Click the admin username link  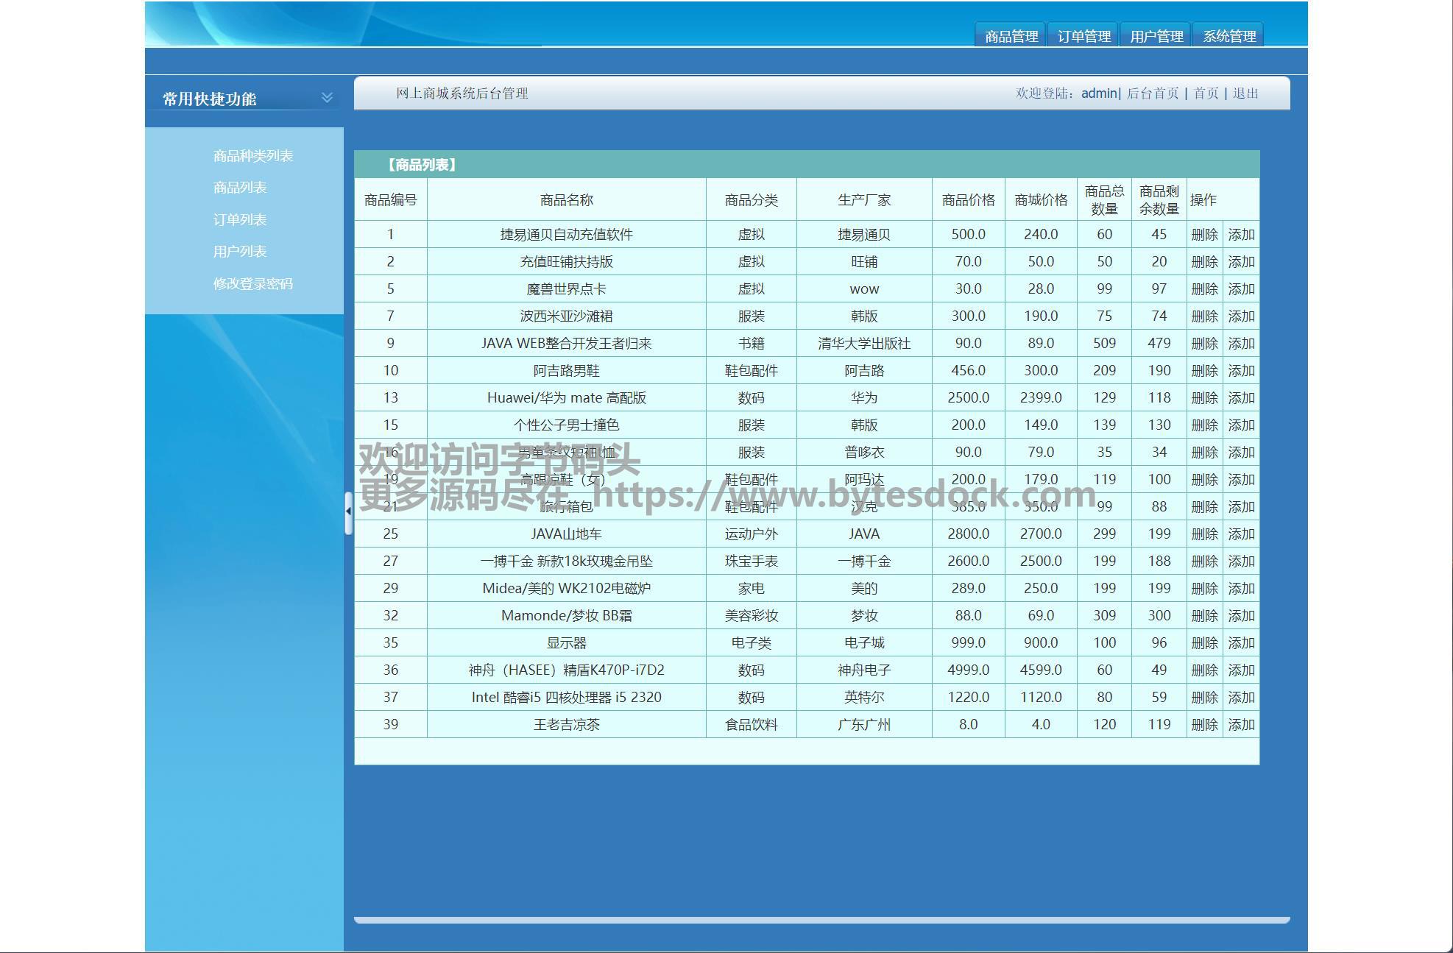click(x=1098, y=93)
